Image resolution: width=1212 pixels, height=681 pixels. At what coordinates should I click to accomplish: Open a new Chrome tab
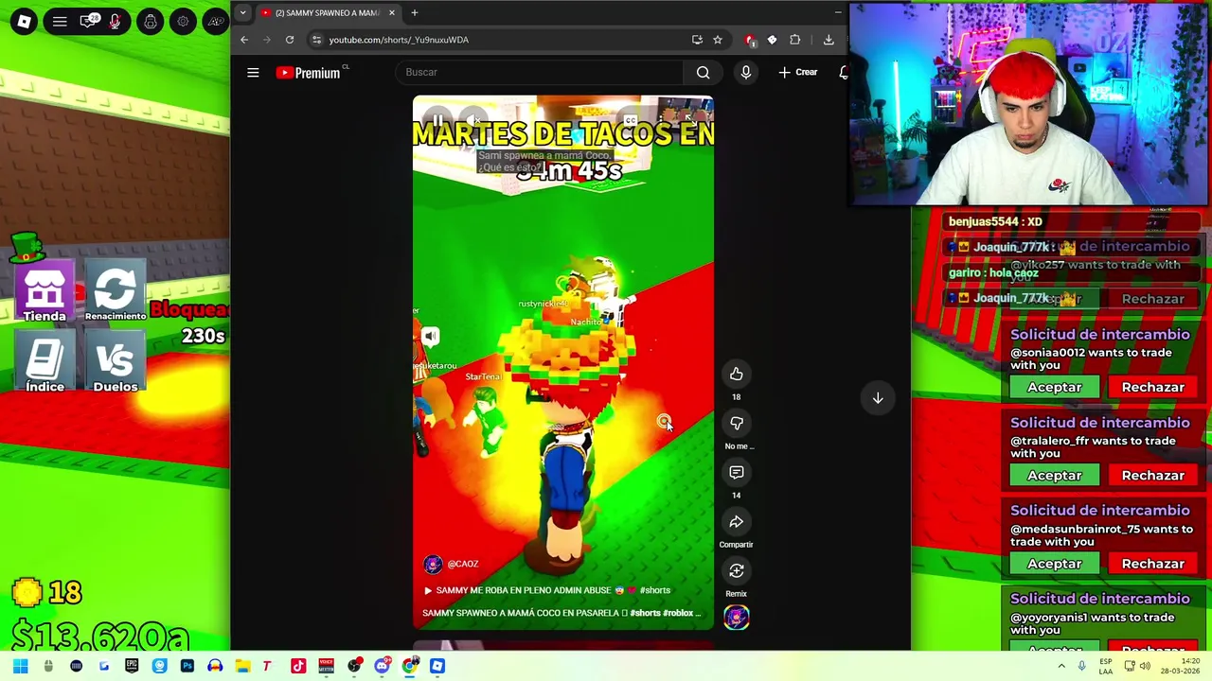pos(414,12)
